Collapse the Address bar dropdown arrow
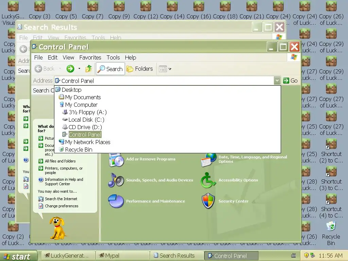This screenshot has width=348, height=261. pos(277,81)
